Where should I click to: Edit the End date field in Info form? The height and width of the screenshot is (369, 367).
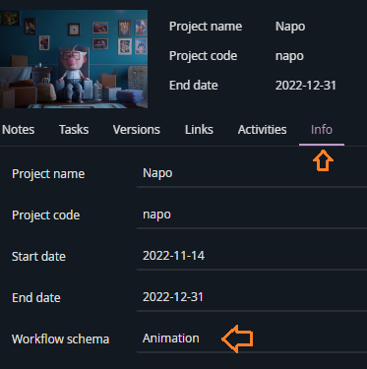point(252,297)
